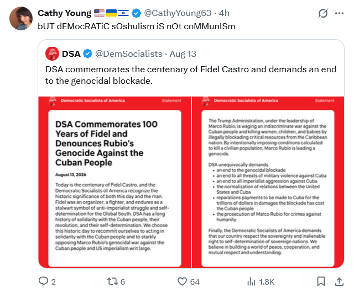Image resolution: width=354 pixels, height=294 pixels.
Task: Open the three-dot more options menu
Action: (x=339, y=13)
